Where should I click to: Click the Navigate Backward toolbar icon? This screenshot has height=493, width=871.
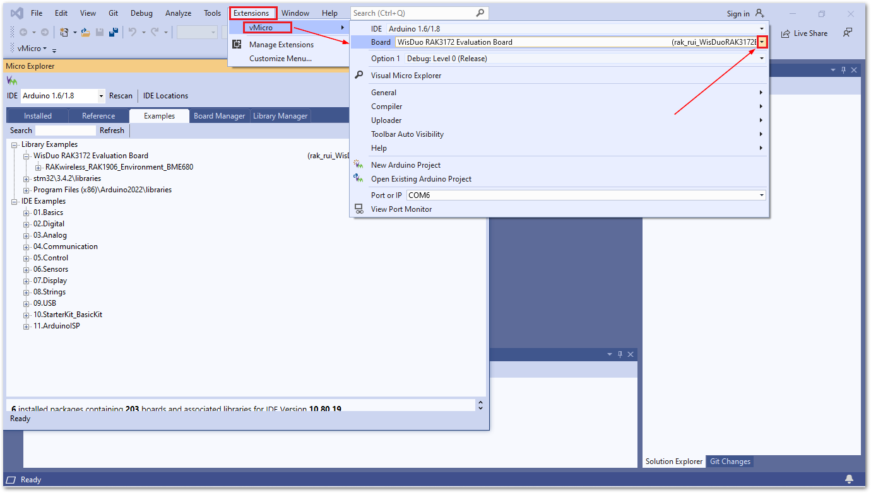(x=23, y=32)
